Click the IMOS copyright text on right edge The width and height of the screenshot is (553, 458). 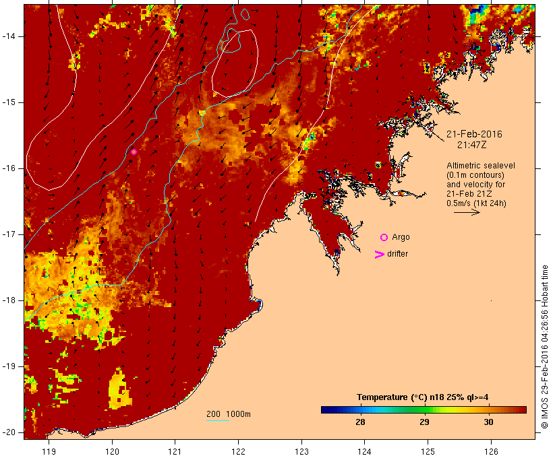click(x=545, y=347)
